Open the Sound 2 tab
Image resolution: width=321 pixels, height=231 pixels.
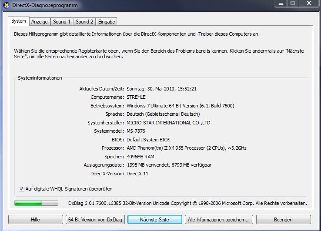(84, 22)
